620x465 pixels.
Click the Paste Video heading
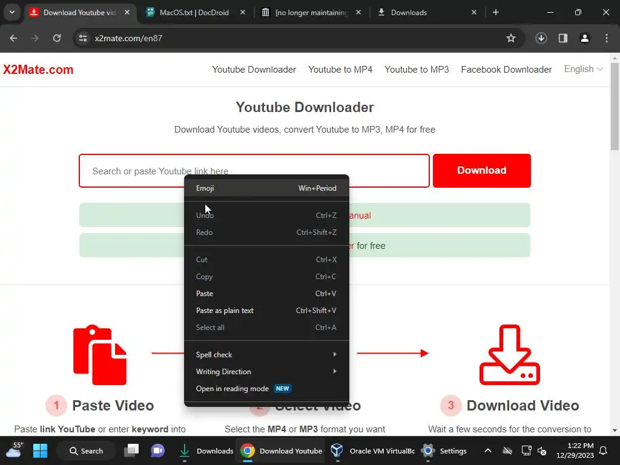point(113,406)
